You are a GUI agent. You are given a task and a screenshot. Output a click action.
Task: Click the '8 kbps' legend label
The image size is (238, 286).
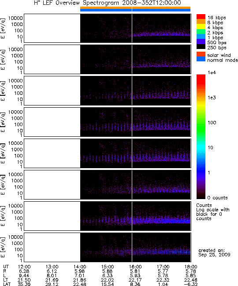215,23
